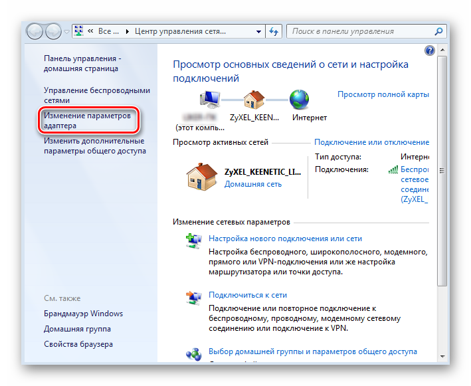Image resolution: width=471 pixels, height=386 pixels.
Task: Open the address bar history dropdown arrow
Action: point(258,31)
